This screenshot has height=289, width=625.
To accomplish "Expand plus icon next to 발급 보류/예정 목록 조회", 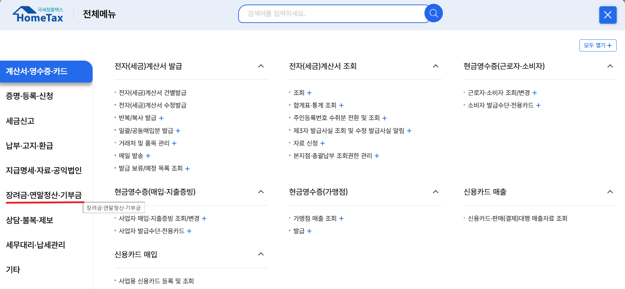I will coord(187,169).
